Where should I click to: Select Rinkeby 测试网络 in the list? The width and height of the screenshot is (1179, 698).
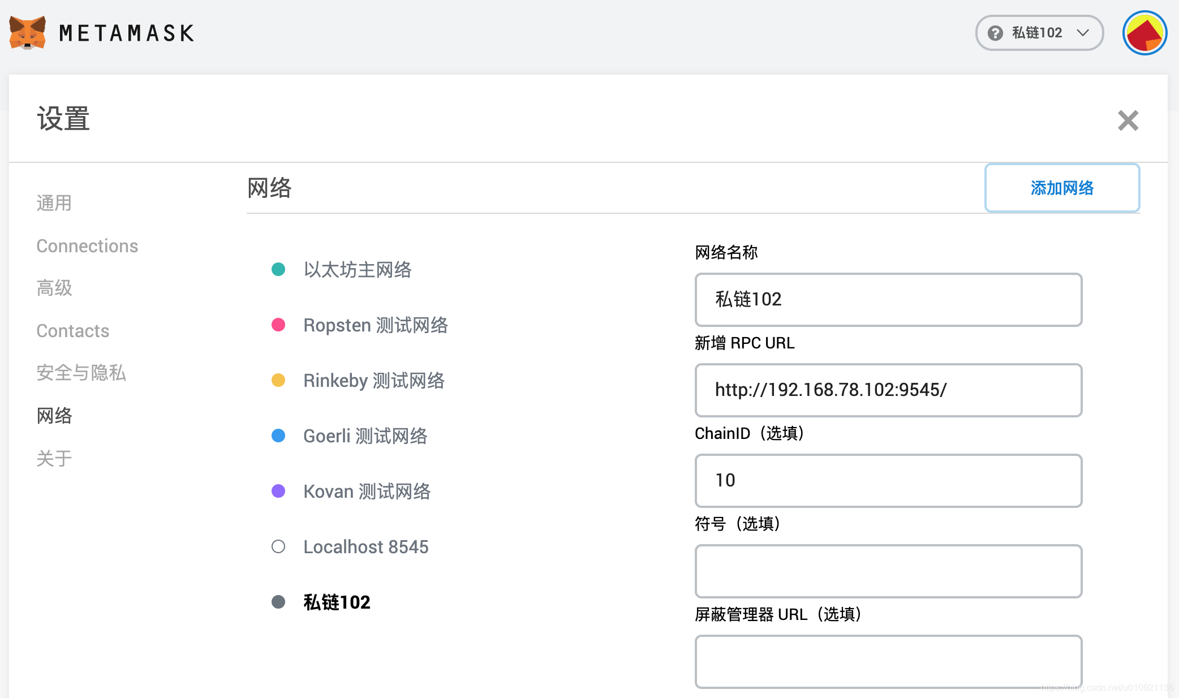click(x=374, y=381)
